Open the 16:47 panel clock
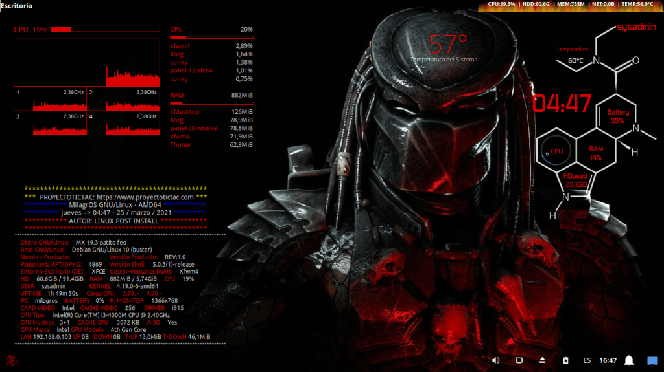The height and width of the screenshot is (372, 664). click(x=608, y=360)
